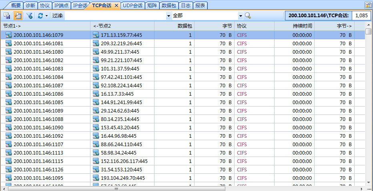This screenshot has width=373, height=191.
Task: Click the node icon beside 99.21.221.107:445
Action: [96, 60]
